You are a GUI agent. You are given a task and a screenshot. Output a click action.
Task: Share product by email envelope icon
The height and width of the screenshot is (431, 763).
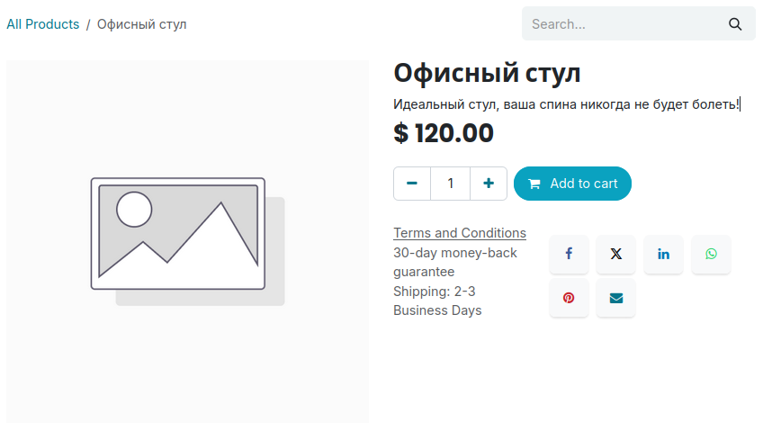[616, 298]
